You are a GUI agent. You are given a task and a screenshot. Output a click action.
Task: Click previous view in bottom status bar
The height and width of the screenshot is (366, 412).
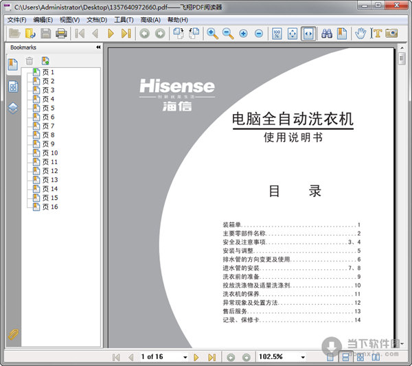pyautogui.click(x=231, y=357)
